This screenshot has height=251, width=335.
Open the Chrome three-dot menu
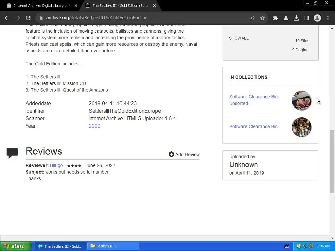[x=328, y=18]
